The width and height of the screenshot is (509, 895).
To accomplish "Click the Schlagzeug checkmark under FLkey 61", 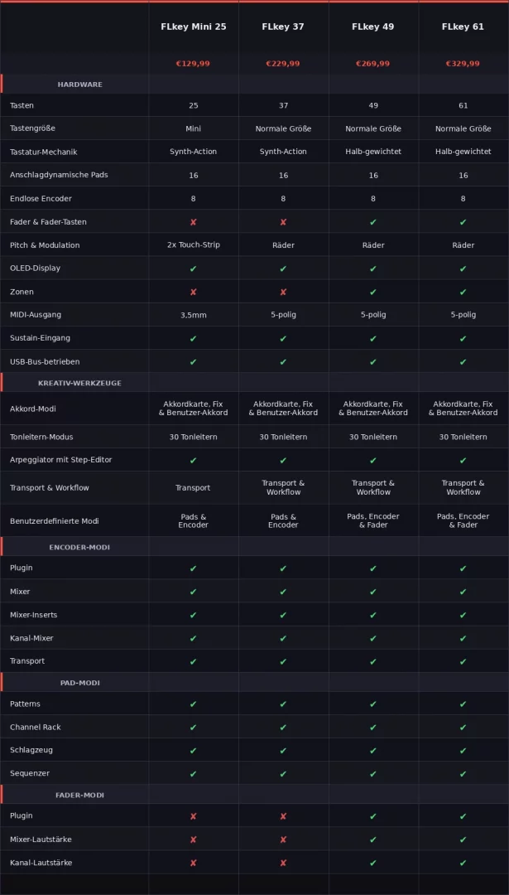I will tap(463, 751).
